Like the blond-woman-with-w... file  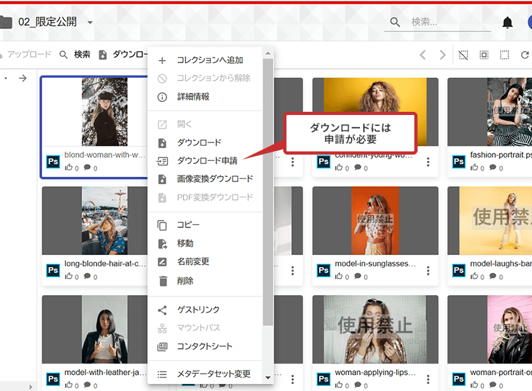[69, 167]
